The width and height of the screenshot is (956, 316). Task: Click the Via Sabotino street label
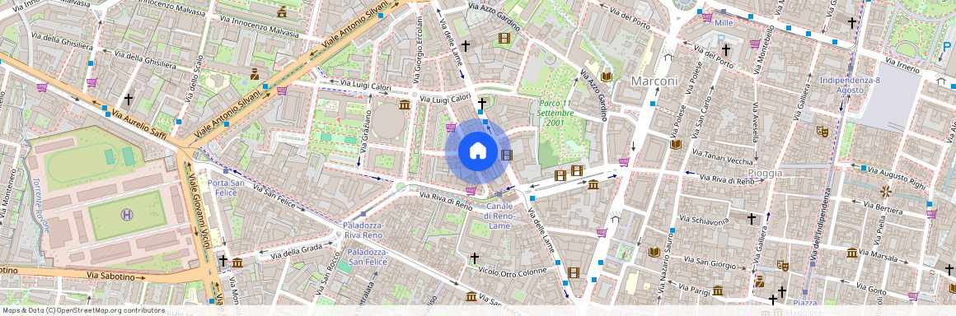[110, 276]
